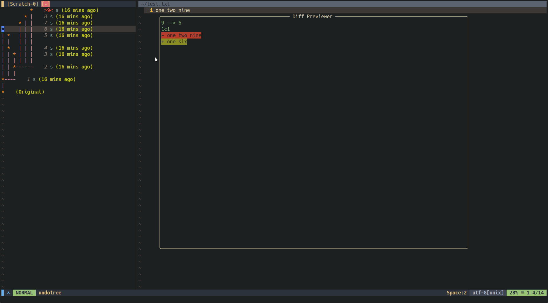The height and width of the screenshot is (303, 548).
Task: Click the star node beside (Original)
Action: pos(3,92)
